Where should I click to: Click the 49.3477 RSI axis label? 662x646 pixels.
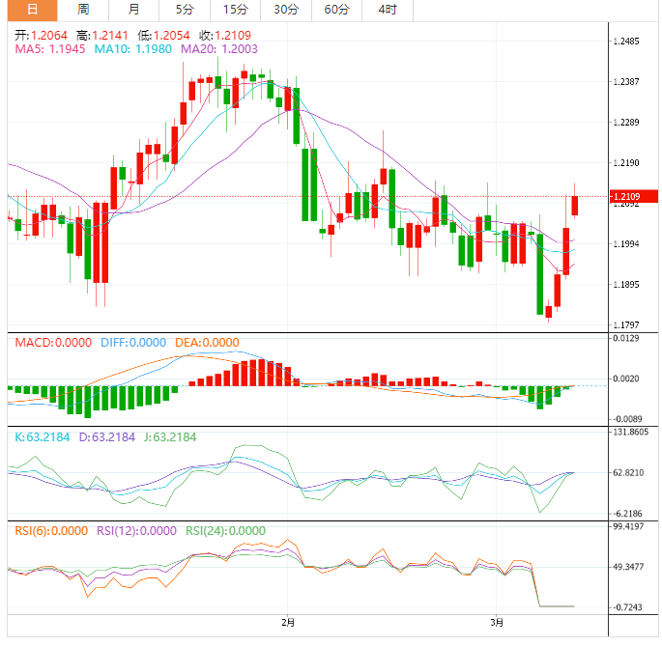[x=628, y=567]
